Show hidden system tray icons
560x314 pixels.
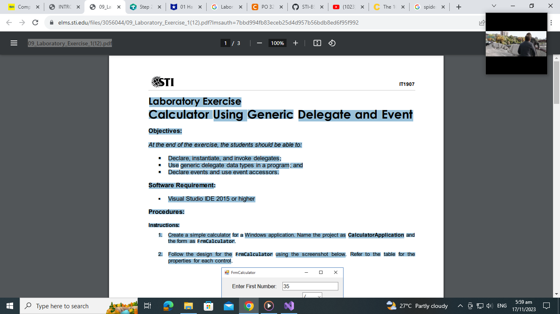click(460, 306)
